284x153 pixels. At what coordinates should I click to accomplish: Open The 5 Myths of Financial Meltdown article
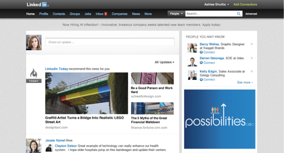(149, 120)
